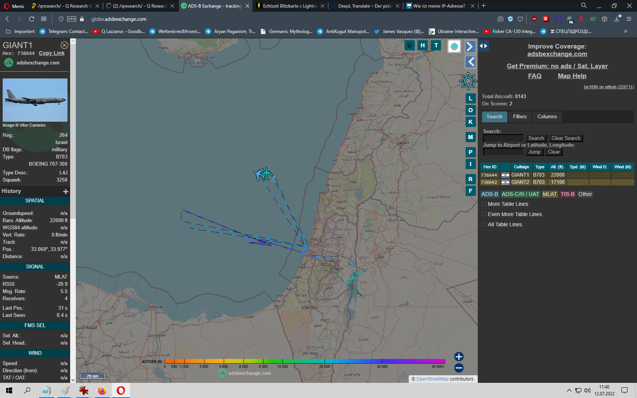Open taskbar search magnifier
Viewport: 637px width, 398px height.
point(27,390)
